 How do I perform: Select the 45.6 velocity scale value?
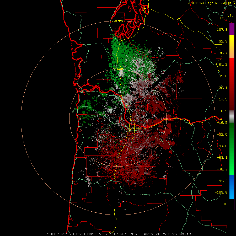point(223,76)
